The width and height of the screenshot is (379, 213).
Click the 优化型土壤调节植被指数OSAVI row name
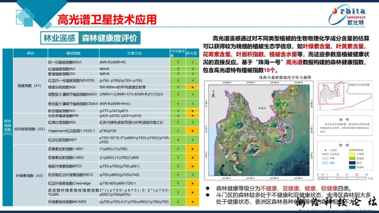[73, 104]
